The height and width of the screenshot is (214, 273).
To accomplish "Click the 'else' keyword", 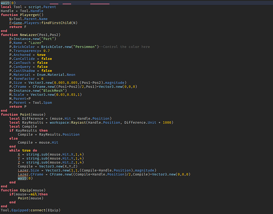I will point(13,139).
